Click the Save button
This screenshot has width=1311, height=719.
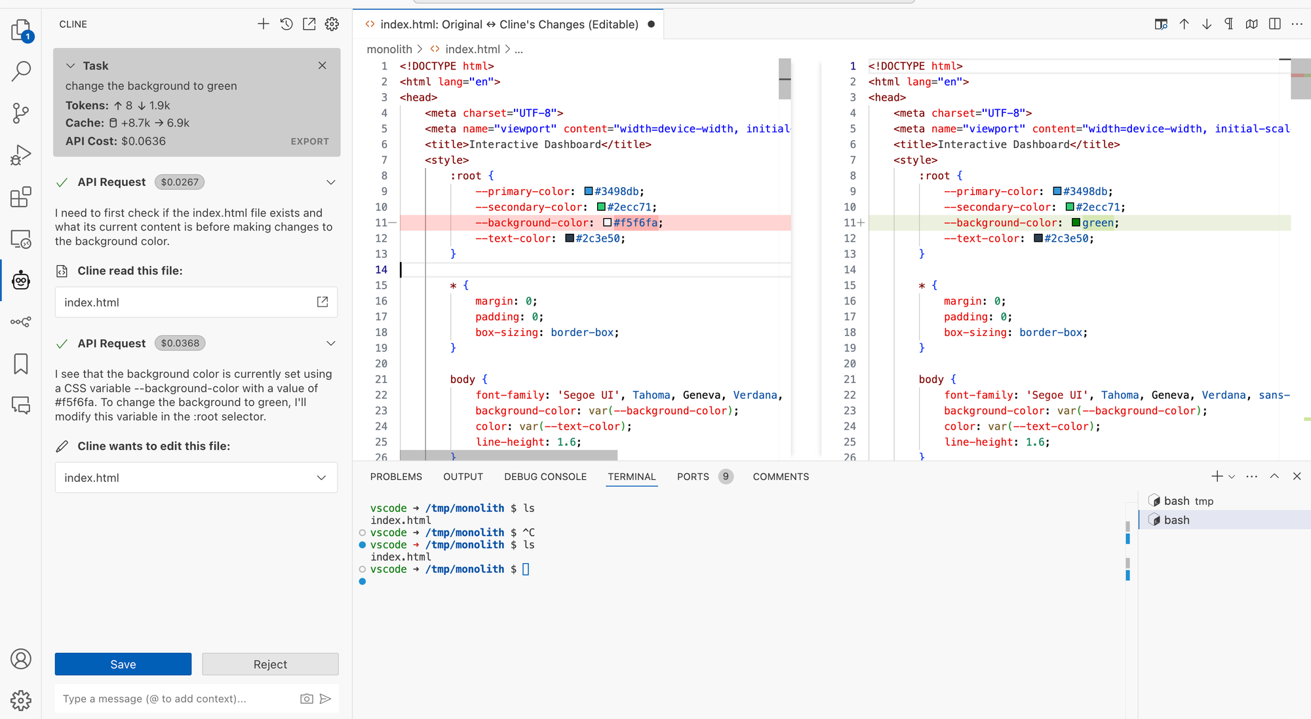123,664
